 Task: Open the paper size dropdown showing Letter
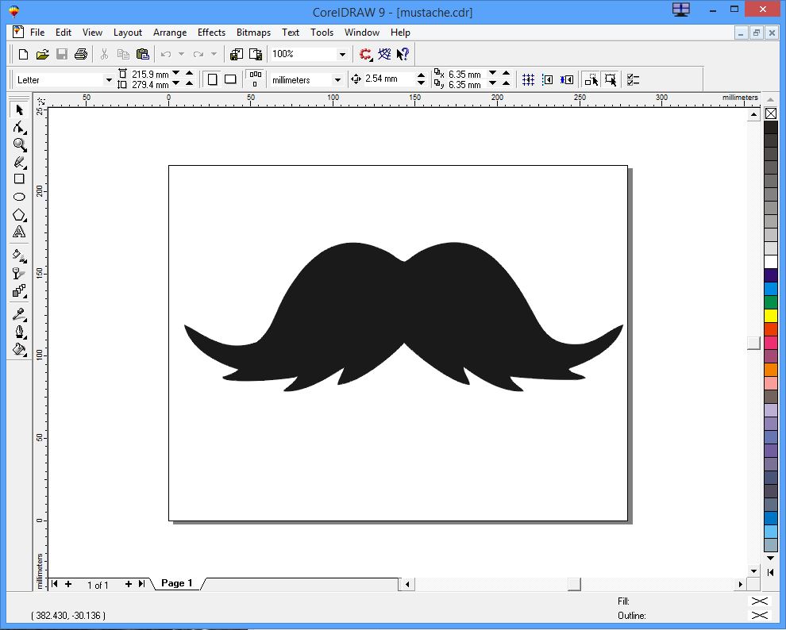[x=109, y=79]
